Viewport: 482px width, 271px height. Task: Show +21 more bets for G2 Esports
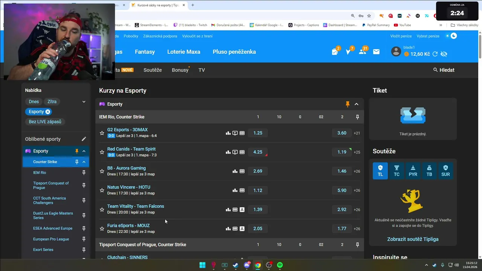[x=357, y=133]
